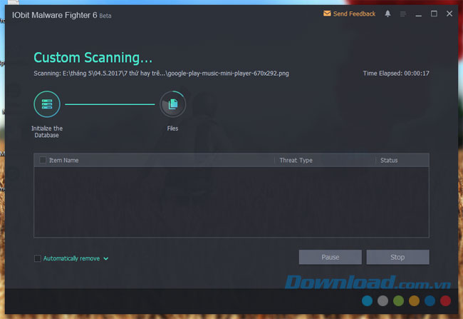
Task: Click the Initialize the Database step icon
Action: (x=47, y=104)
